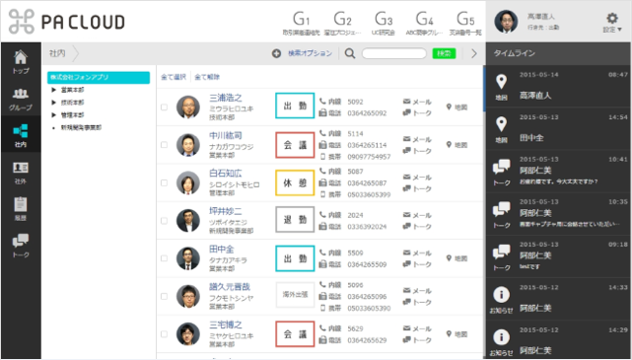Click the plus icon beside 検索オプション
Image resolution: width=632 pixels, height=360 pixels.
click(276, 53)
